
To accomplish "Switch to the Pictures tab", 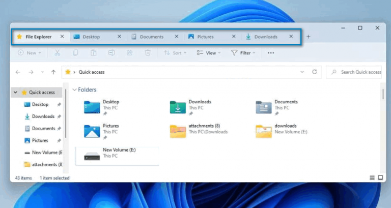I will [206, 37].
